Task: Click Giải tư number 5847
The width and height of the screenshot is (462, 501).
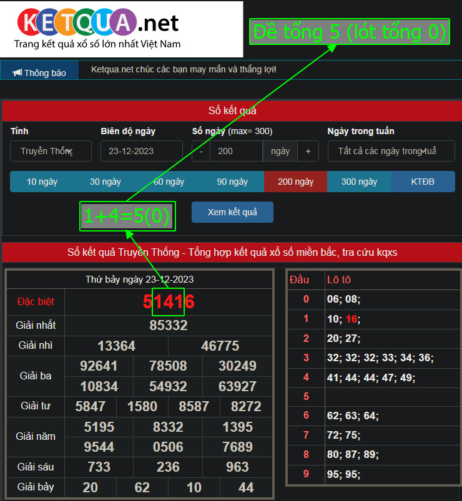Action: click(91, 406)
